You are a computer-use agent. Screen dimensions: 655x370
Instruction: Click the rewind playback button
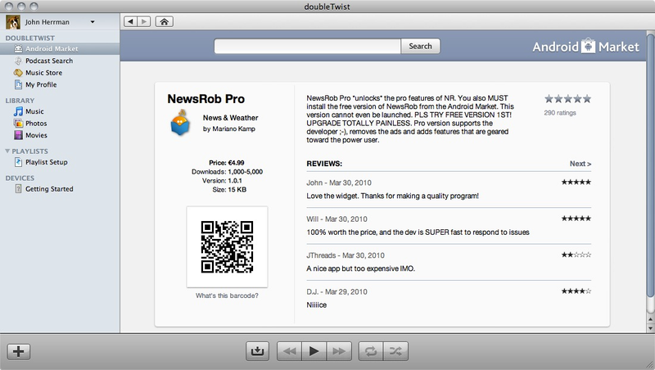(x=290, y=351)
